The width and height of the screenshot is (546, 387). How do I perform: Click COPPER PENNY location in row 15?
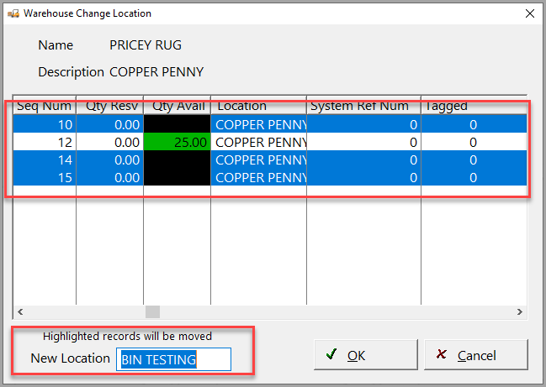point(259,177)
